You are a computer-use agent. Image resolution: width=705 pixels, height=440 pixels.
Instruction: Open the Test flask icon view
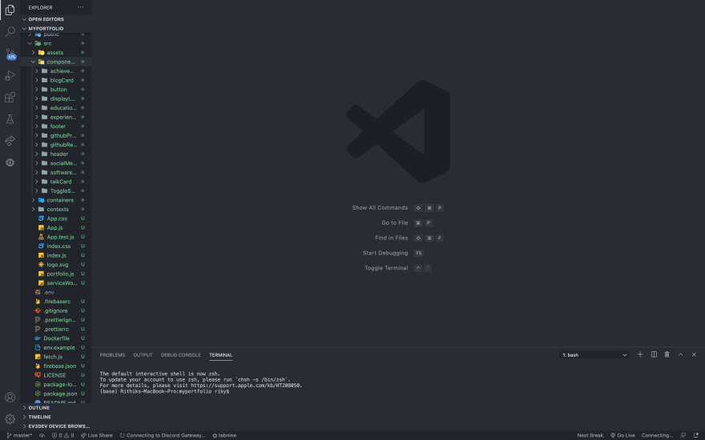click(10, 119)
